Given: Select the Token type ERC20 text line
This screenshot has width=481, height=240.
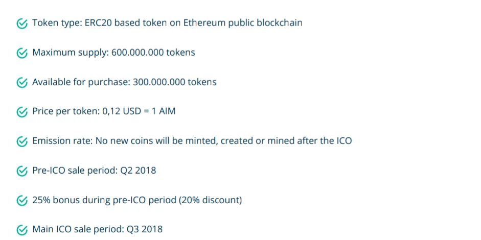Looking at the screenshot, I should [167, 23].
